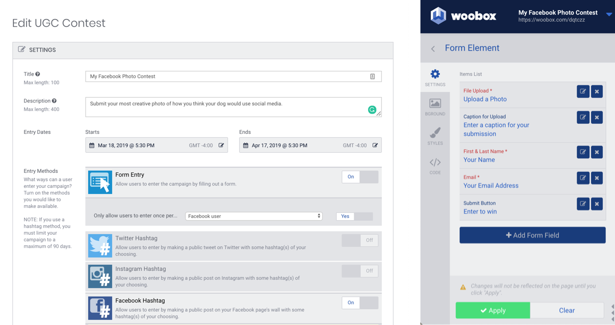
Task: Edit the First & Last Name field
Action: pos(583,152)
